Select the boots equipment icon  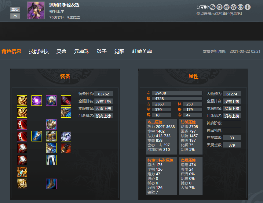[x=51, y=184]
